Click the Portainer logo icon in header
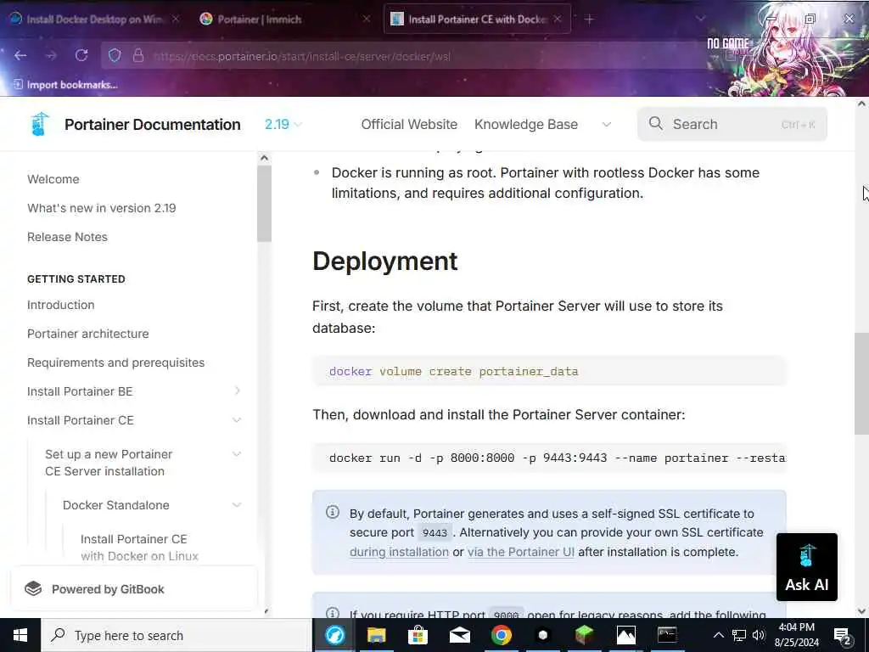869x652 pixels. [40, 124]
